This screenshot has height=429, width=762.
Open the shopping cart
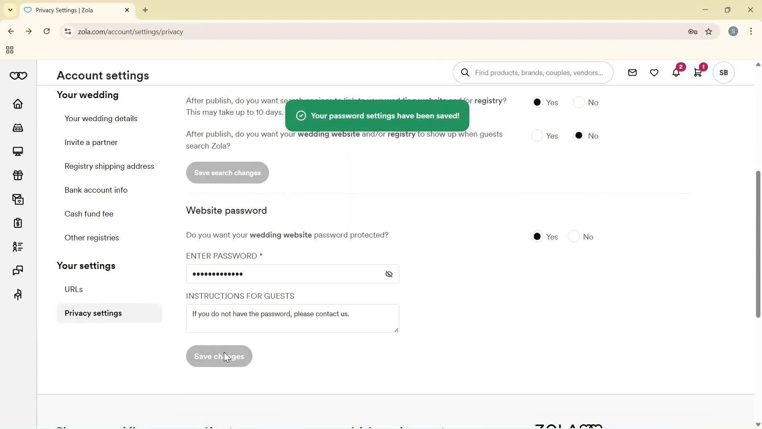click(x=698, y=73)
